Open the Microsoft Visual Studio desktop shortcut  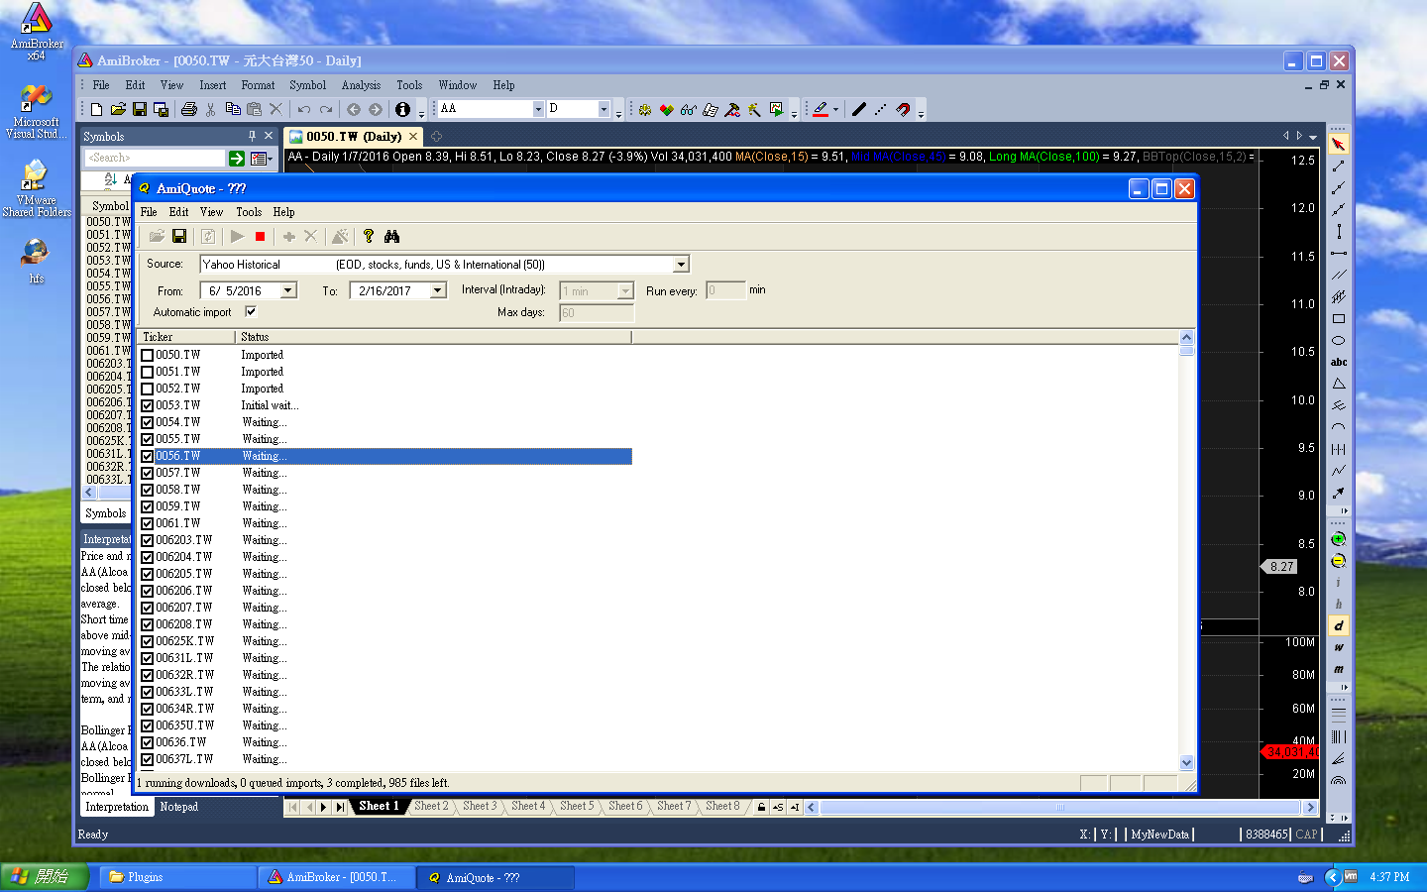37,111
